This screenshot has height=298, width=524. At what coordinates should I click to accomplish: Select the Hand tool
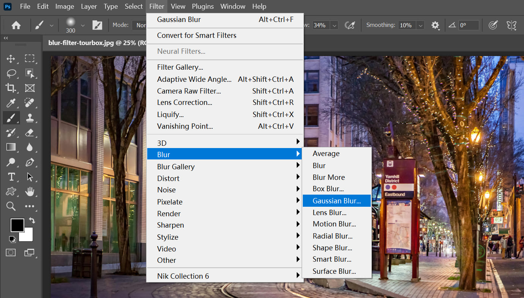(30, 192)
